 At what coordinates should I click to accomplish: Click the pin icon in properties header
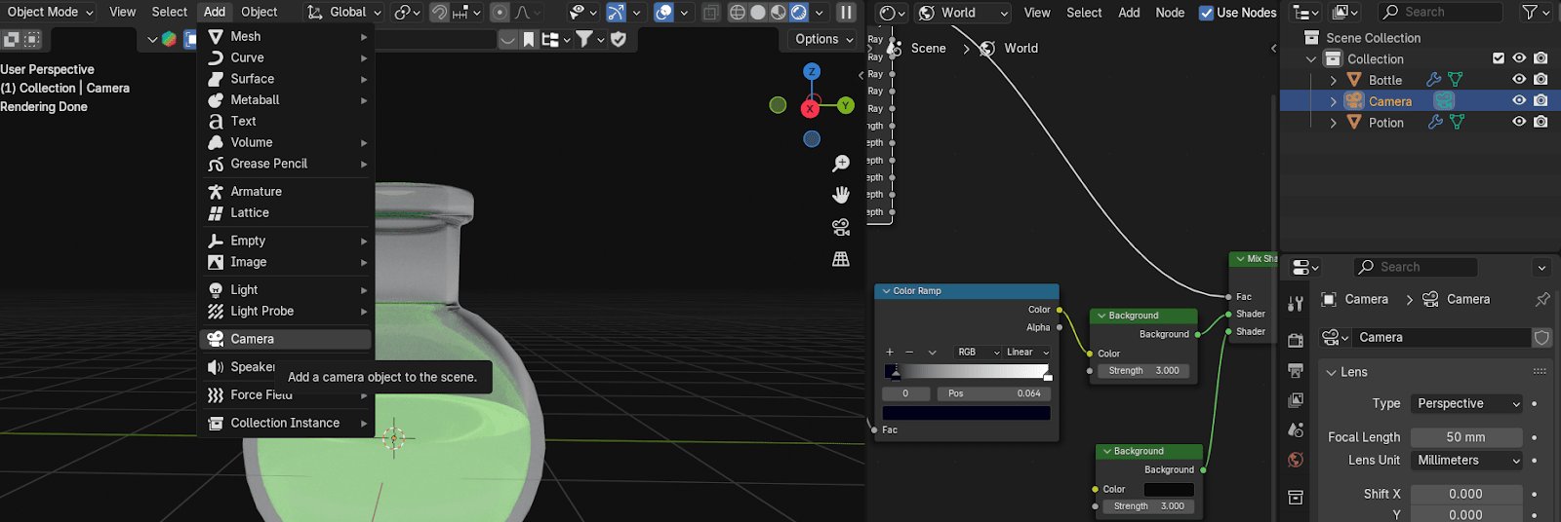click(1542, 300)
